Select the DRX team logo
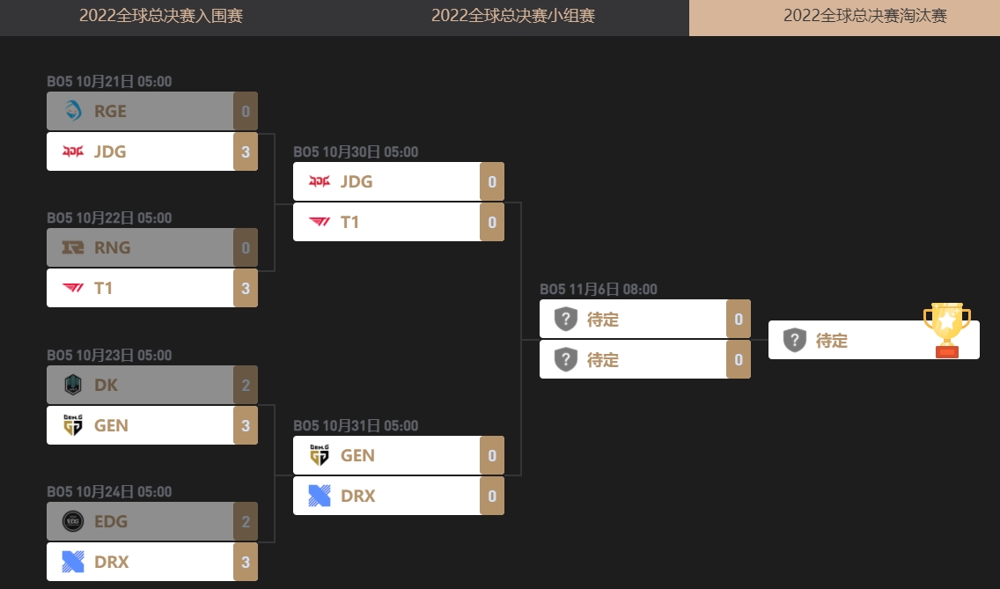Screen dimensions: 1000x589 point(71,562)
